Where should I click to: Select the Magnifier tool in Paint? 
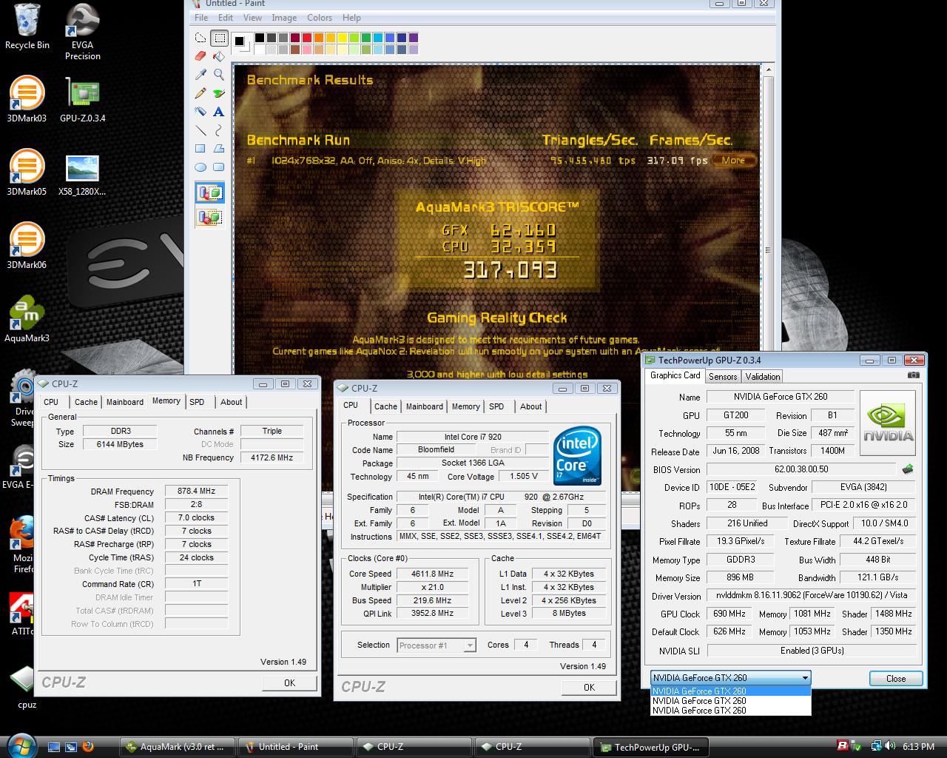coord(219,75)
